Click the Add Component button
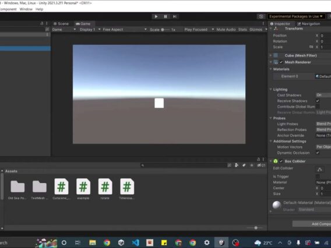Screen dimensions: 331x248 click(312, 224)
